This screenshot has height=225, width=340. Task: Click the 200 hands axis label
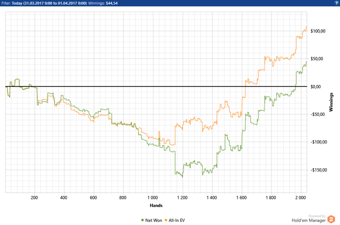(34, 197)
